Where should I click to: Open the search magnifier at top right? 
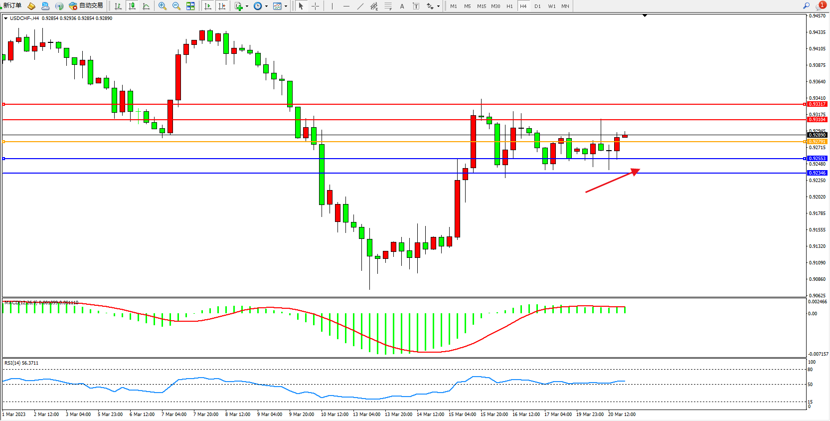[806, 6]
